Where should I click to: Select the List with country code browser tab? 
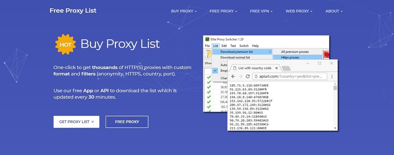coord(255,68)
